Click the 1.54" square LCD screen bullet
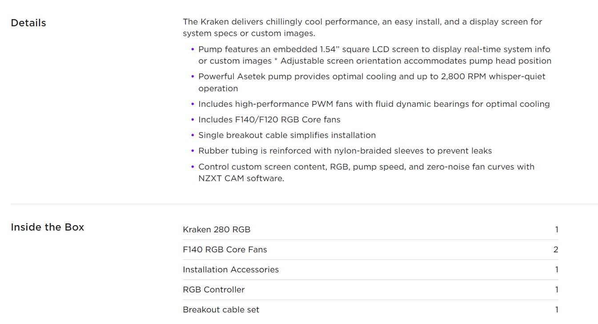 tap(374, 55)
